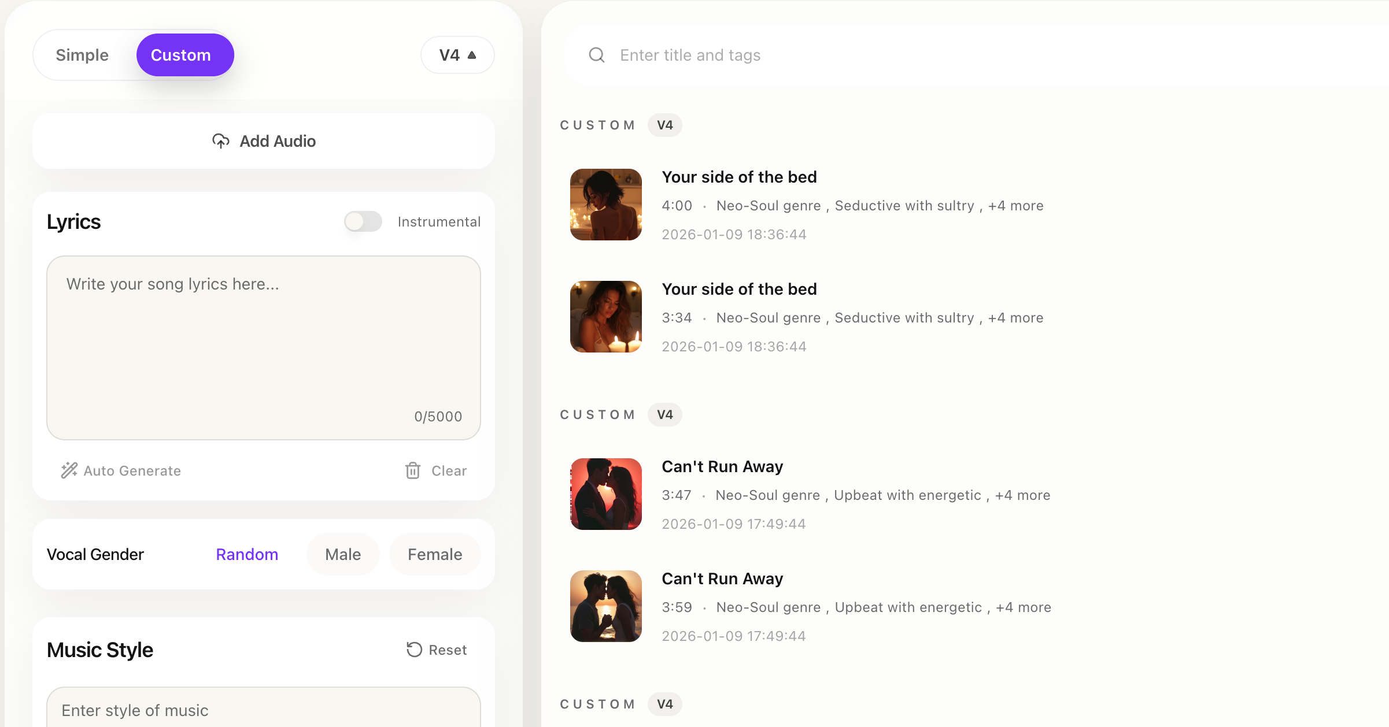Click the magnifying glass search icon
This screenshot has height=727, width=1389.
(597, 55)
